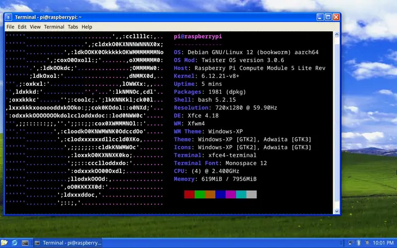Click the Terminal Font value 'Monospace 12'
Screen dimensions: 397x248
click(x=246, y=163)
